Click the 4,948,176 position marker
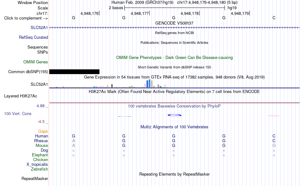Image resolution: width=300 pixels, height=186 pixels. coord(90,13)
